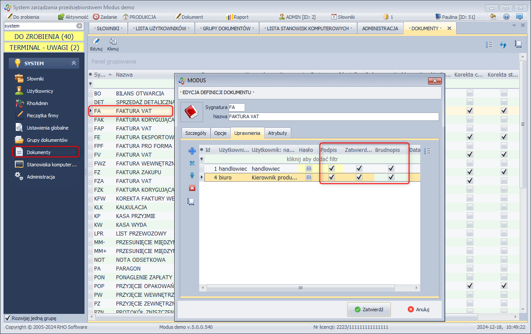The width and height of the screenshot is (531, 334).
Task: Uncheck Rozwijaj jedną grupę checkbox
Action: 7,318
